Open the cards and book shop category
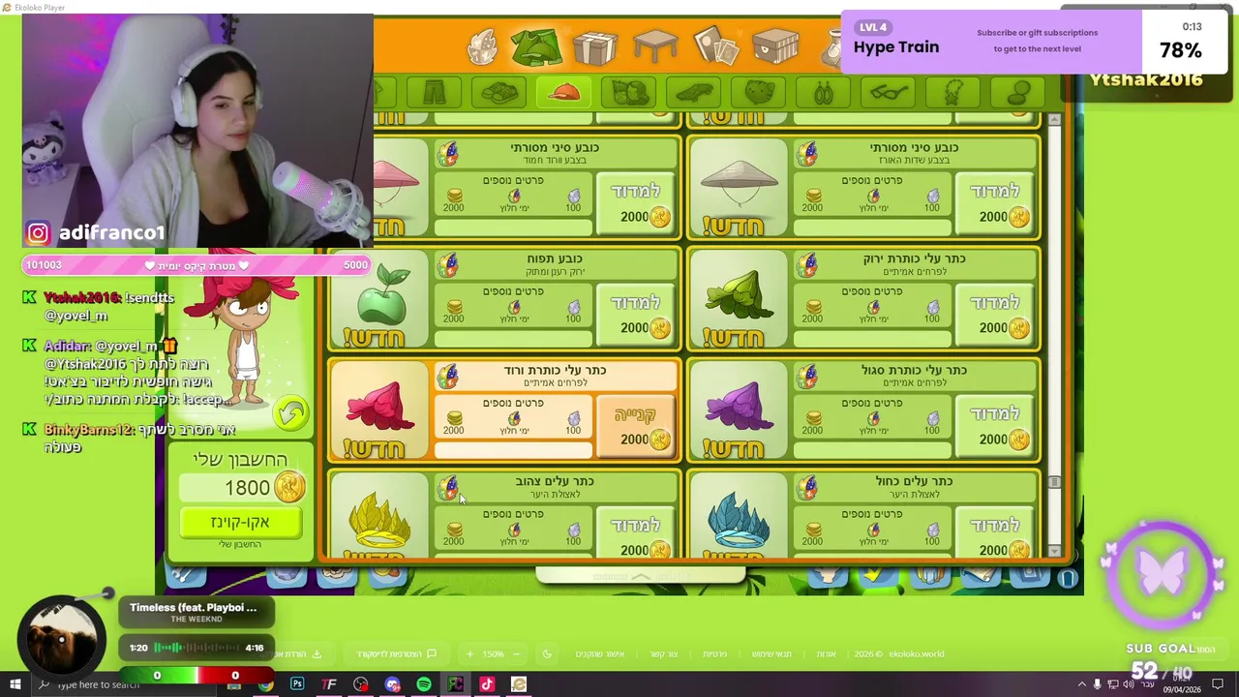Viewport: 1239px width, 697px height. pos(715,46)
